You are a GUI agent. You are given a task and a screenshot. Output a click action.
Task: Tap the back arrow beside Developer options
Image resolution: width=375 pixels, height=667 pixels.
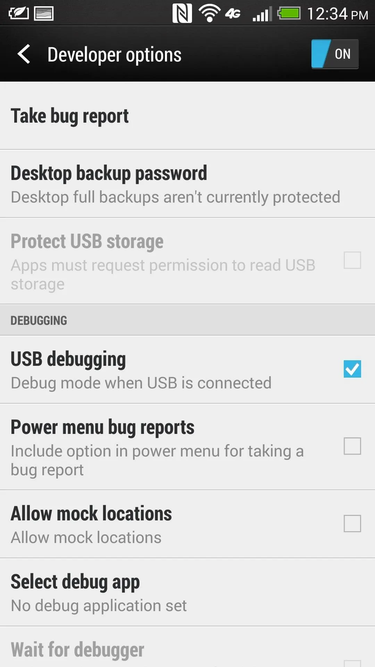tap(24, 54)
